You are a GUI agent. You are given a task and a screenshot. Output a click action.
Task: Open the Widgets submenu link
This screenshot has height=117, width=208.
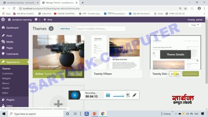6,78
